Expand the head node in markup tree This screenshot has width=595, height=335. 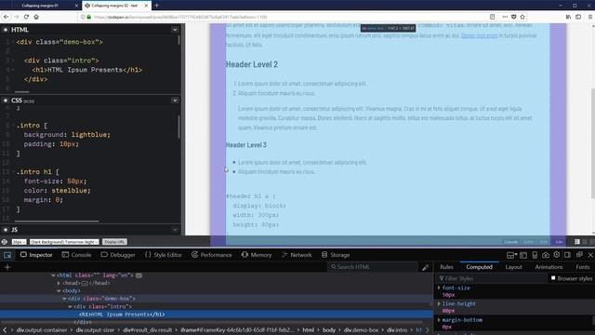(x=59, y=283)
